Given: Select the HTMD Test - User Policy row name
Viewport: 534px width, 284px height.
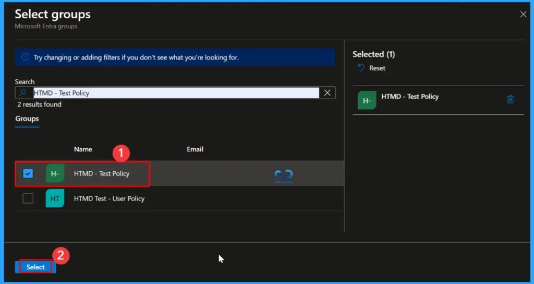Looking at the screenshot, I should click(x=110, y=198).
